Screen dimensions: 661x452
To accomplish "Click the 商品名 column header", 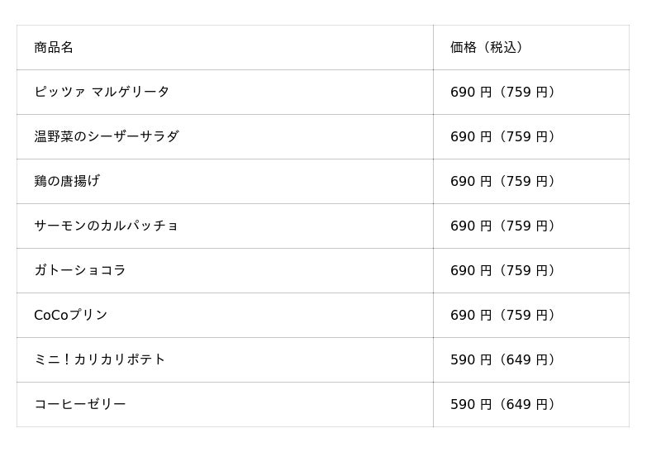I will click(x=54, y=48).
